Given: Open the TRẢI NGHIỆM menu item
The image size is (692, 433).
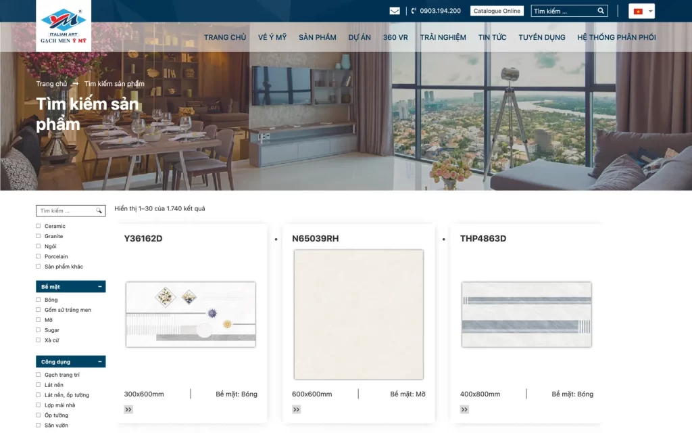Looking at the screenshot, I should [443, 38].
